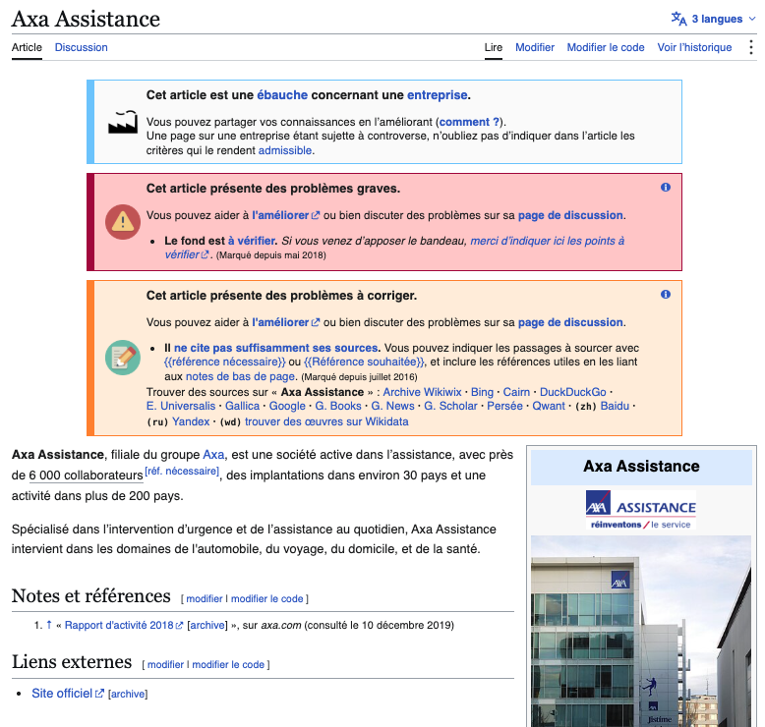Open page de discussion in the red banner
The width and height of the screenshot is (765, 727).
point(570,215)
